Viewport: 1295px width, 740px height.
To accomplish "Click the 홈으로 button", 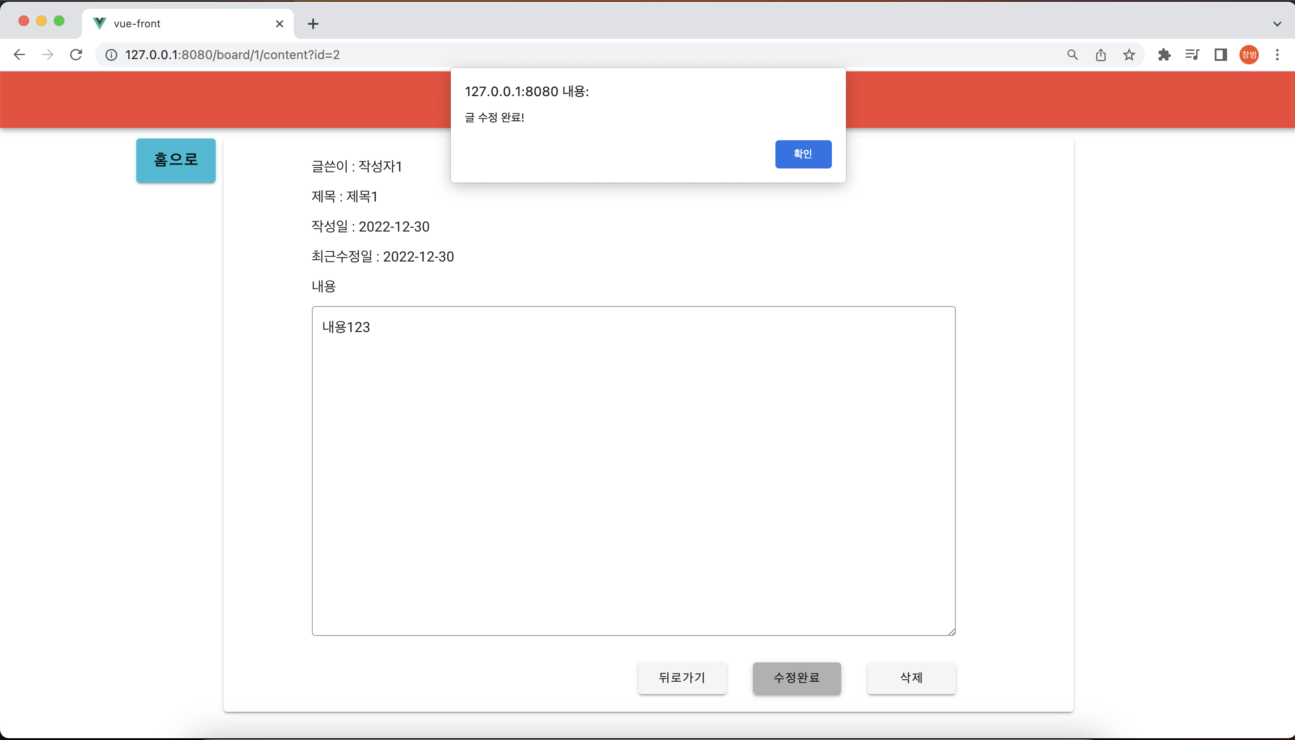I will [176, 160].
